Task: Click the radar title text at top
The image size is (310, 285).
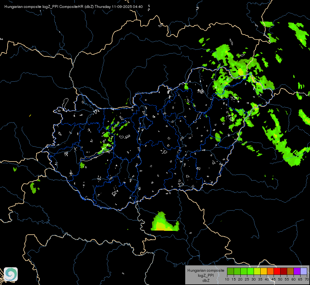Action: (73, 7)
